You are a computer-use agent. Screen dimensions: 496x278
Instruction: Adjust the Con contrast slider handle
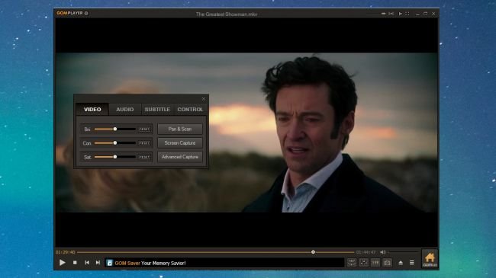(x=115, y=142)
